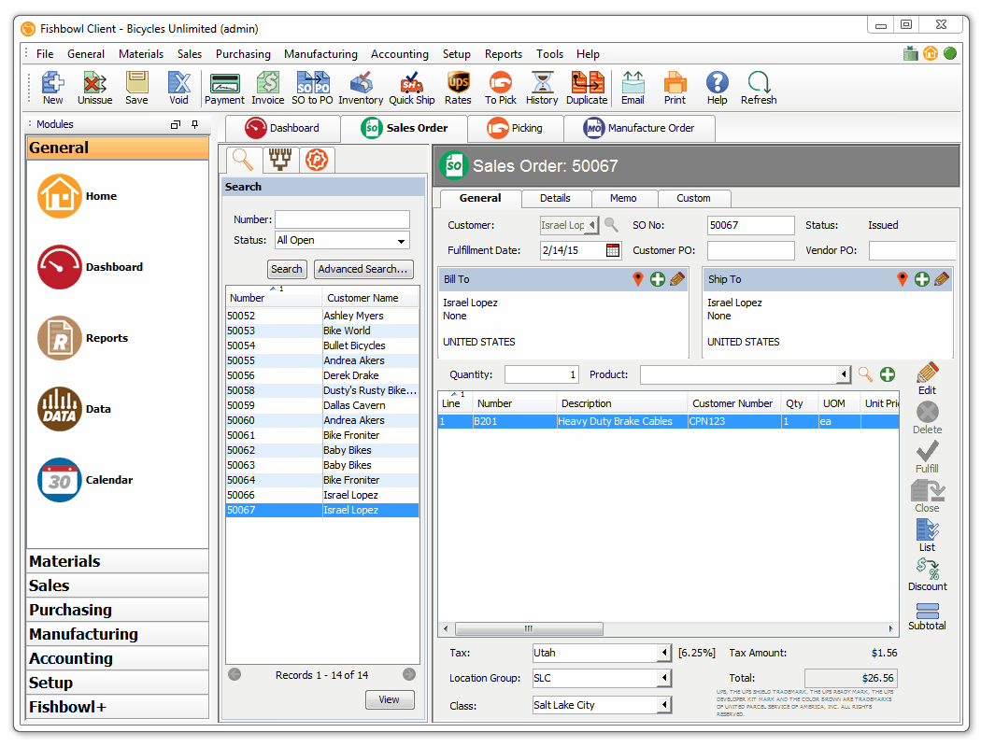Go to the next records page
The image size is (981, 747).
pos(409,674)
